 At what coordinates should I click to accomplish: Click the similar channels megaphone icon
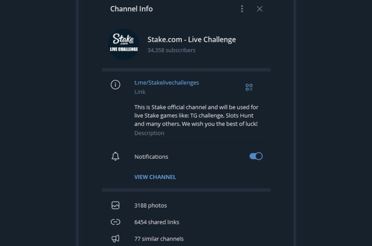pos(115,239)
